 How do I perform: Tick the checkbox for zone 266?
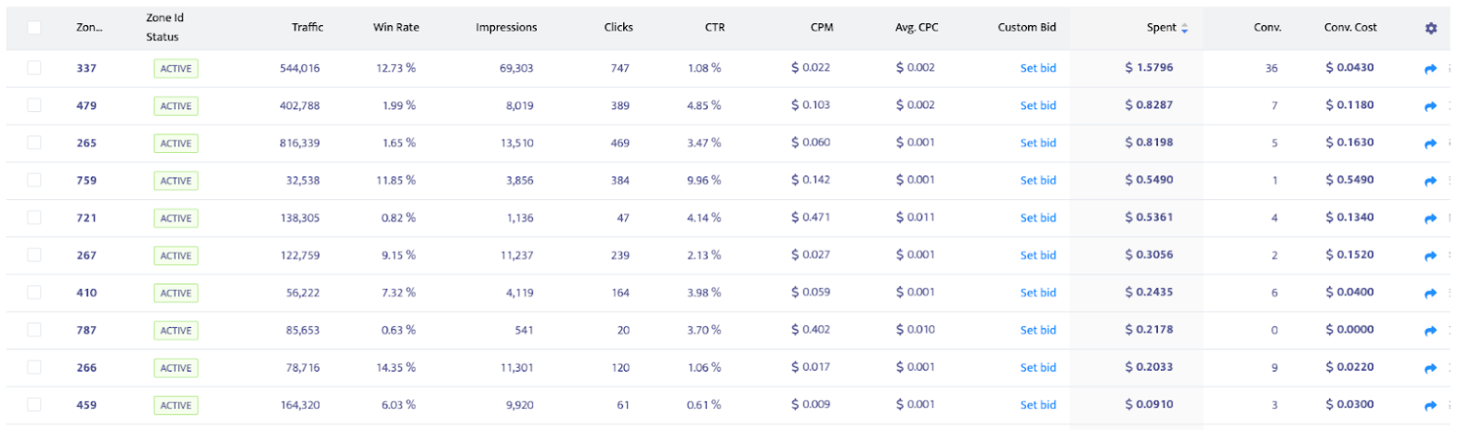pyautogui.click(x=34, y=367)
